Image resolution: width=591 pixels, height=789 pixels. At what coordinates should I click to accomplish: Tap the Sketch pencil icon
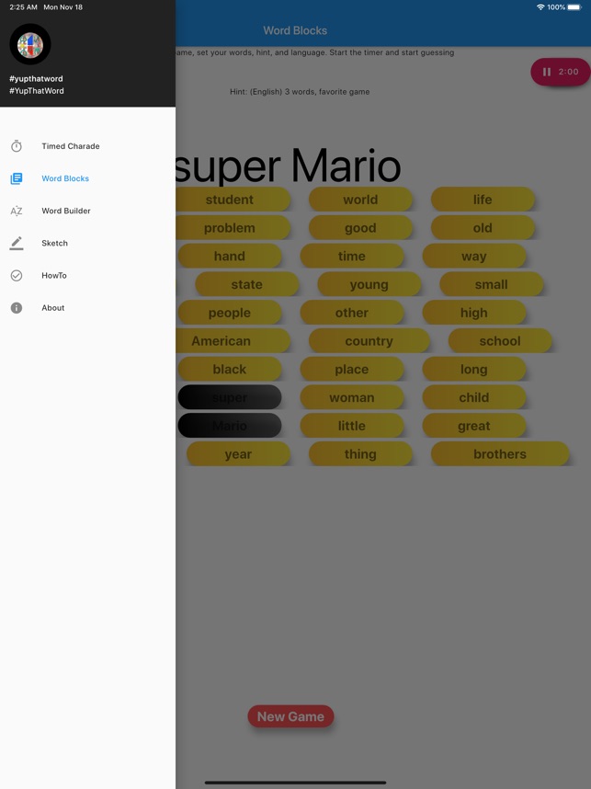[17, 243]
